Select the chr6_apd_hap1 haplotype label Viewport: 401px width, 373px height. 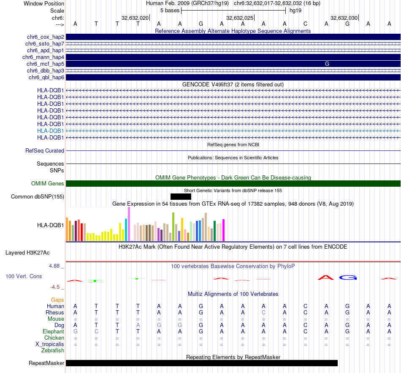click(x=46, y=50)
